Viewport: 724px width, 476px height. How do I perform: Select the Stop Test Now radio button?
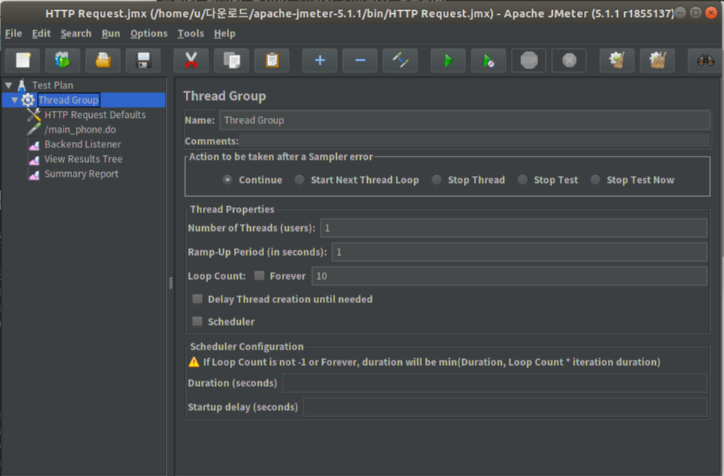pos(595,180)
